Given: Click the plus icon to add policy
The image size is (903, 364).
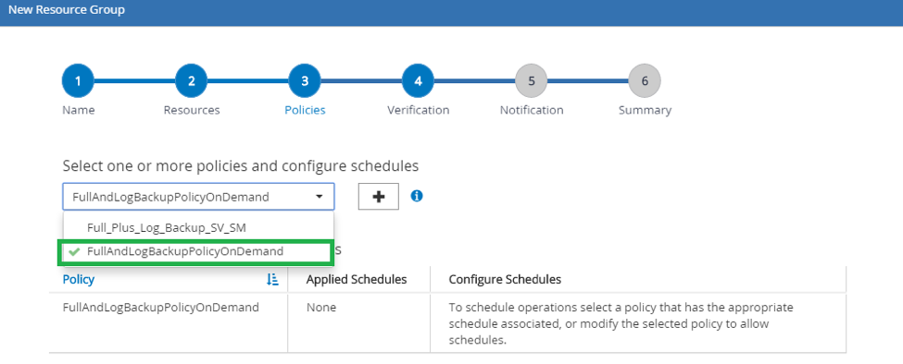Looking at the screenshot, I should [379, 197].
